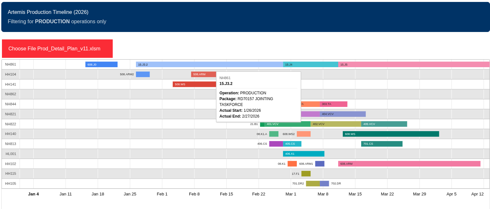Open the 508.WS bar in row HH141
The height and width of the screenshot is (209, 490).
tap(194, 84)
